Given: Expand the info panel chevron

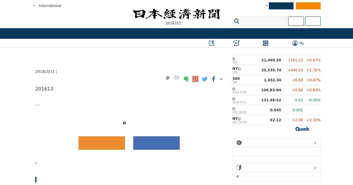Looking at the screenshot, I should [x=315, y=143].
